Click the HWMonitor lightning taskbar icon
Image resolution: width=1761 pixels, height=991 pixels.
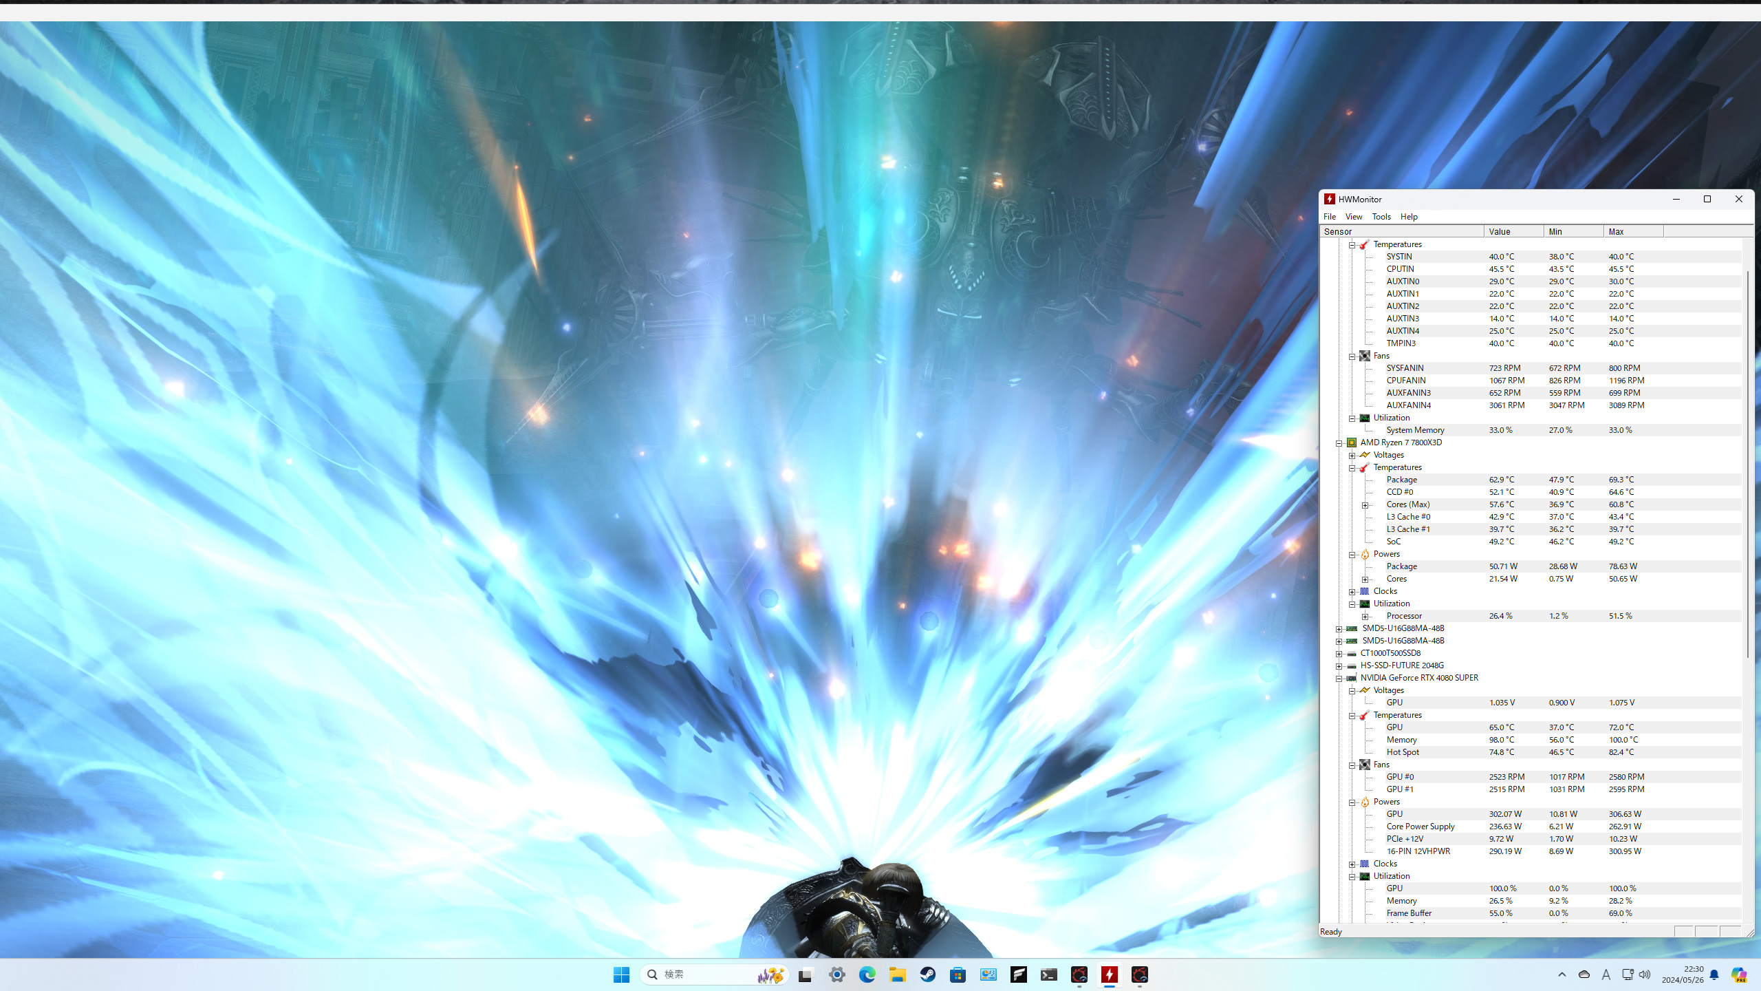coord(1109,974)
